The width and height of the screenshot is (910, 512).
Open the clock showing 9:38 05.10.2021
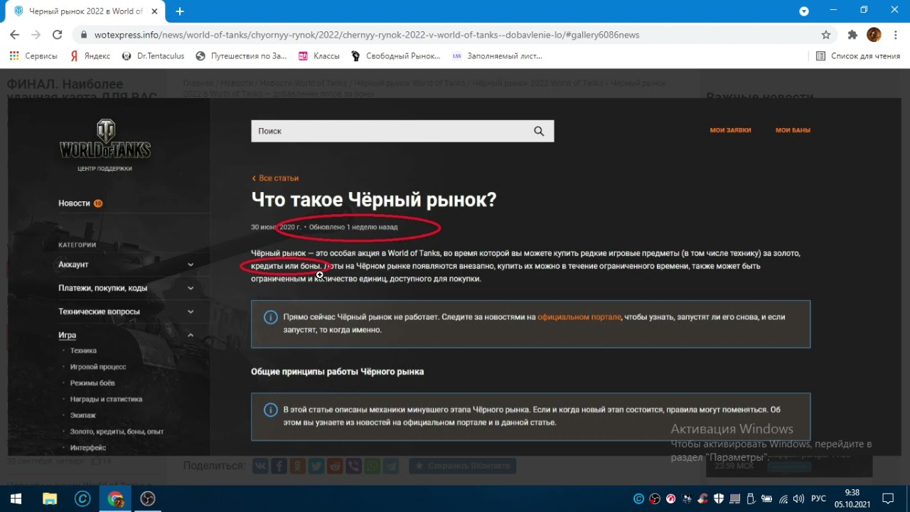click(x=852, y=498)
